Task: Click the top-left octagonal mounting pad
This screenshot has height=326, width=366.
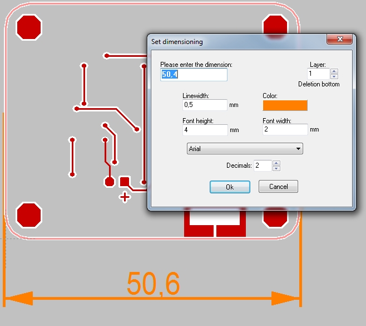Action: click(x=29, y=27)
